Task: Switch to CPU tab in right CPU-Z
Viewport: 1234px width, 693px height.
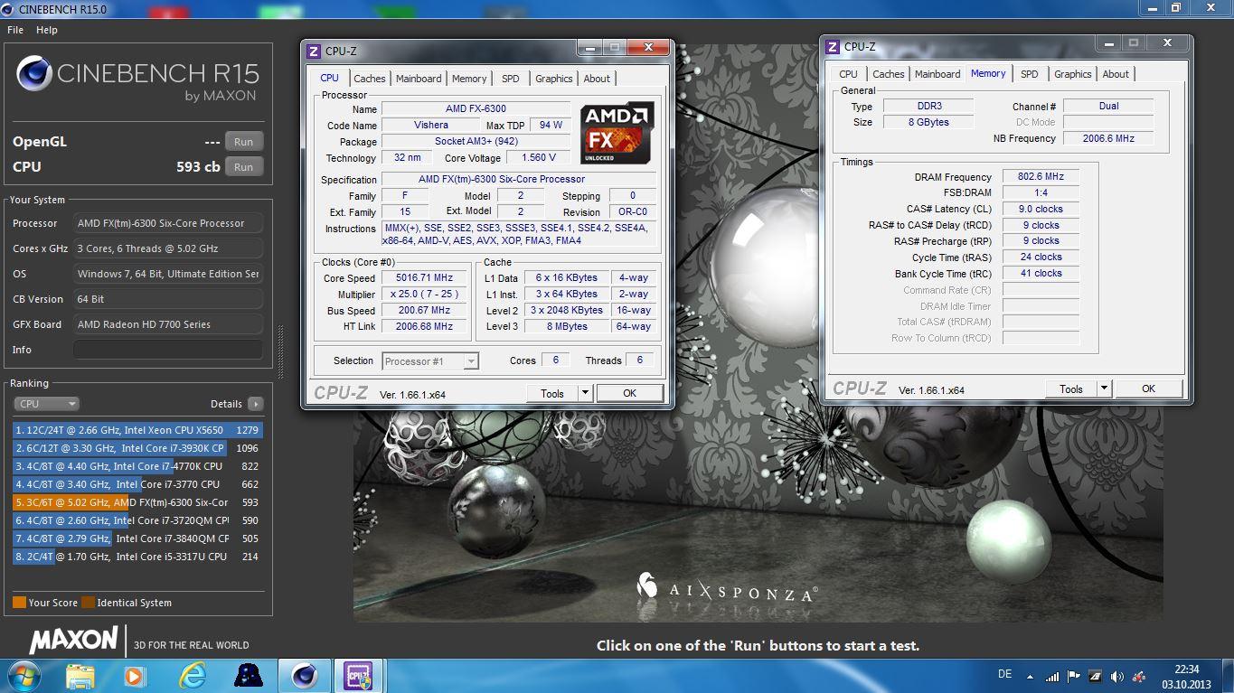Action: pyautogui.click(x=848, y=74)
